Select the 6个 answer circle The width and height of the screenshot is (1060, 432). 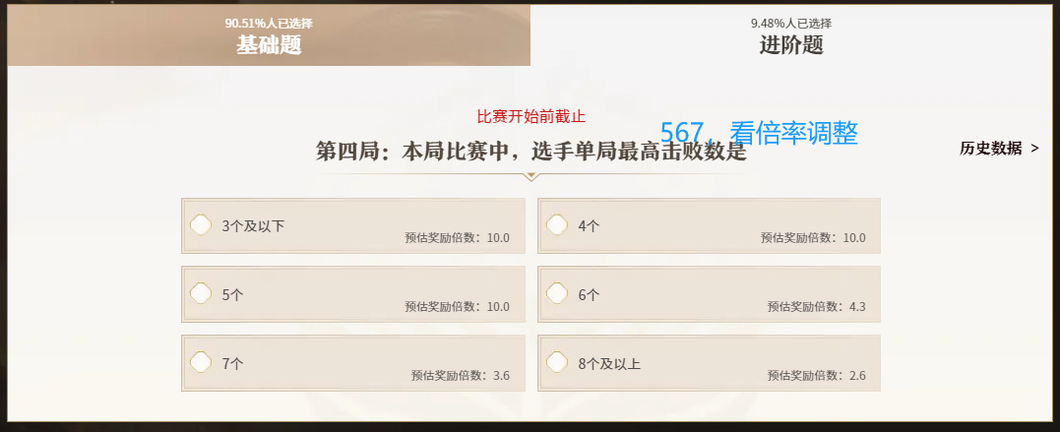pyautogui.click(x=557, y=293)
